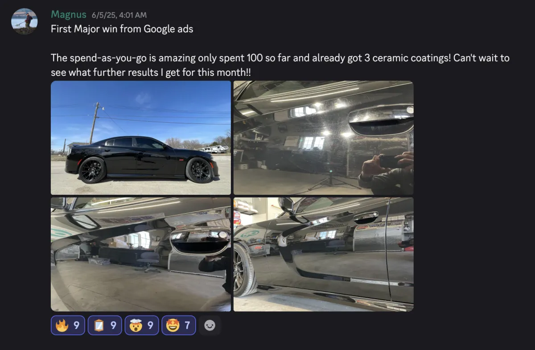Open Magnus's profile avatar picture

pyautogui.click(x=24, y=21)
